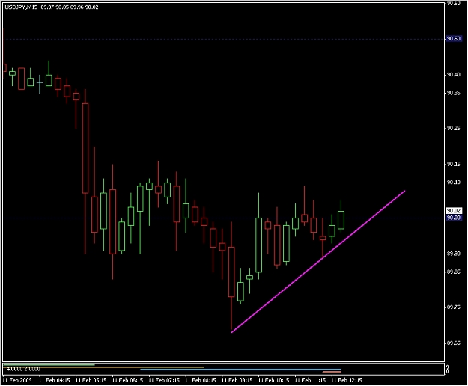Click the 11 Feb 11:15 time label
The width and height of the screenshot is (468, 386).
pos(310,380)
